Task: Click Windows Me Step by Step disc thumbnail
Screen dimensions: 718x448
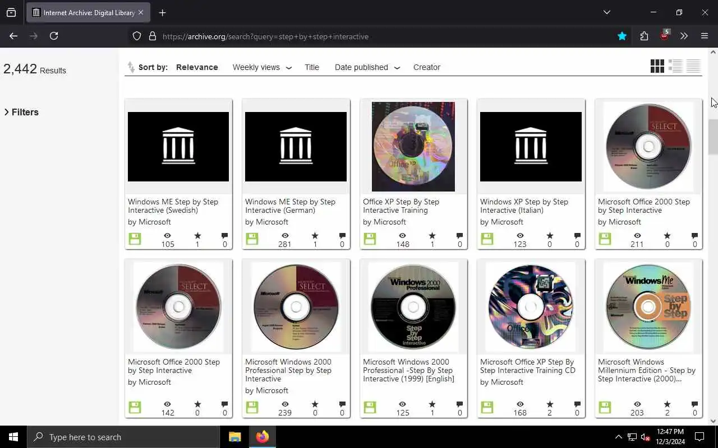Action: (648, 307)
